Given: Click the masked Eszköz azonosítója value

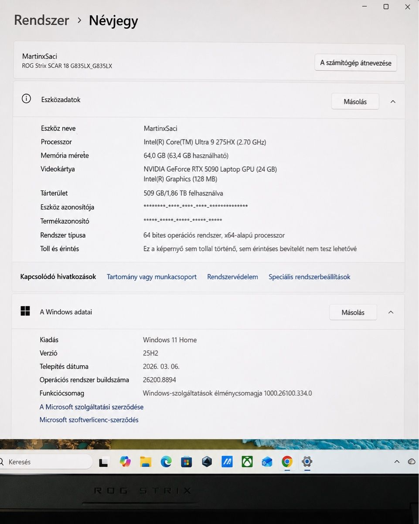Looking at the screenshot, I should [x=196, y=207].
